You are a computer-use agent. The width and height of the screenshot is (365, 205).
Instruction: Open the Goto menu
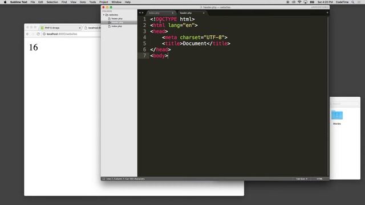[83, 2]
